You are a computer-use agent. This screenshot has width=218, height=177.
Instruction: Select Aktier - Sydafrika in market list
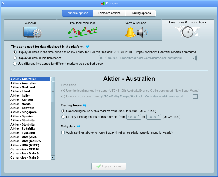(30, 129)
